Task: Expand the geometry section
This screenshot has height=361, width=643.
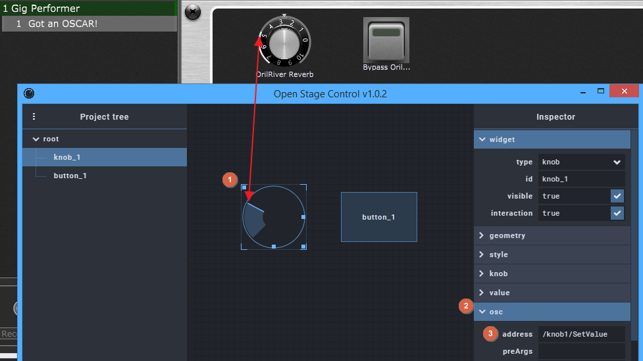Action: (552, 235)
